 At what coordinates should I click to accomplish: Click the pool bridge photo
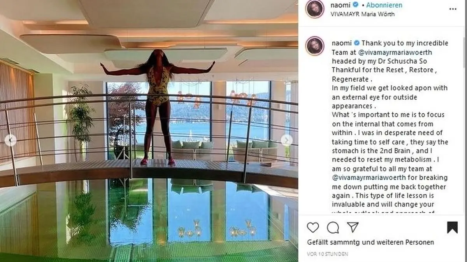click(149, 131)
